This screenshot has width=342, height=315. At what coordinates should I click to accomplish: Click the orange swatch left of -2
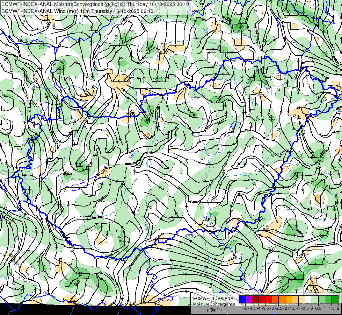point(282,299)
